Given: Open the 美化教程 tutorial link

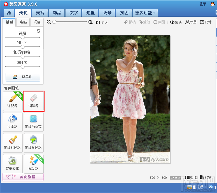Looking at the screenshot, I should click(x=23, y=177).
